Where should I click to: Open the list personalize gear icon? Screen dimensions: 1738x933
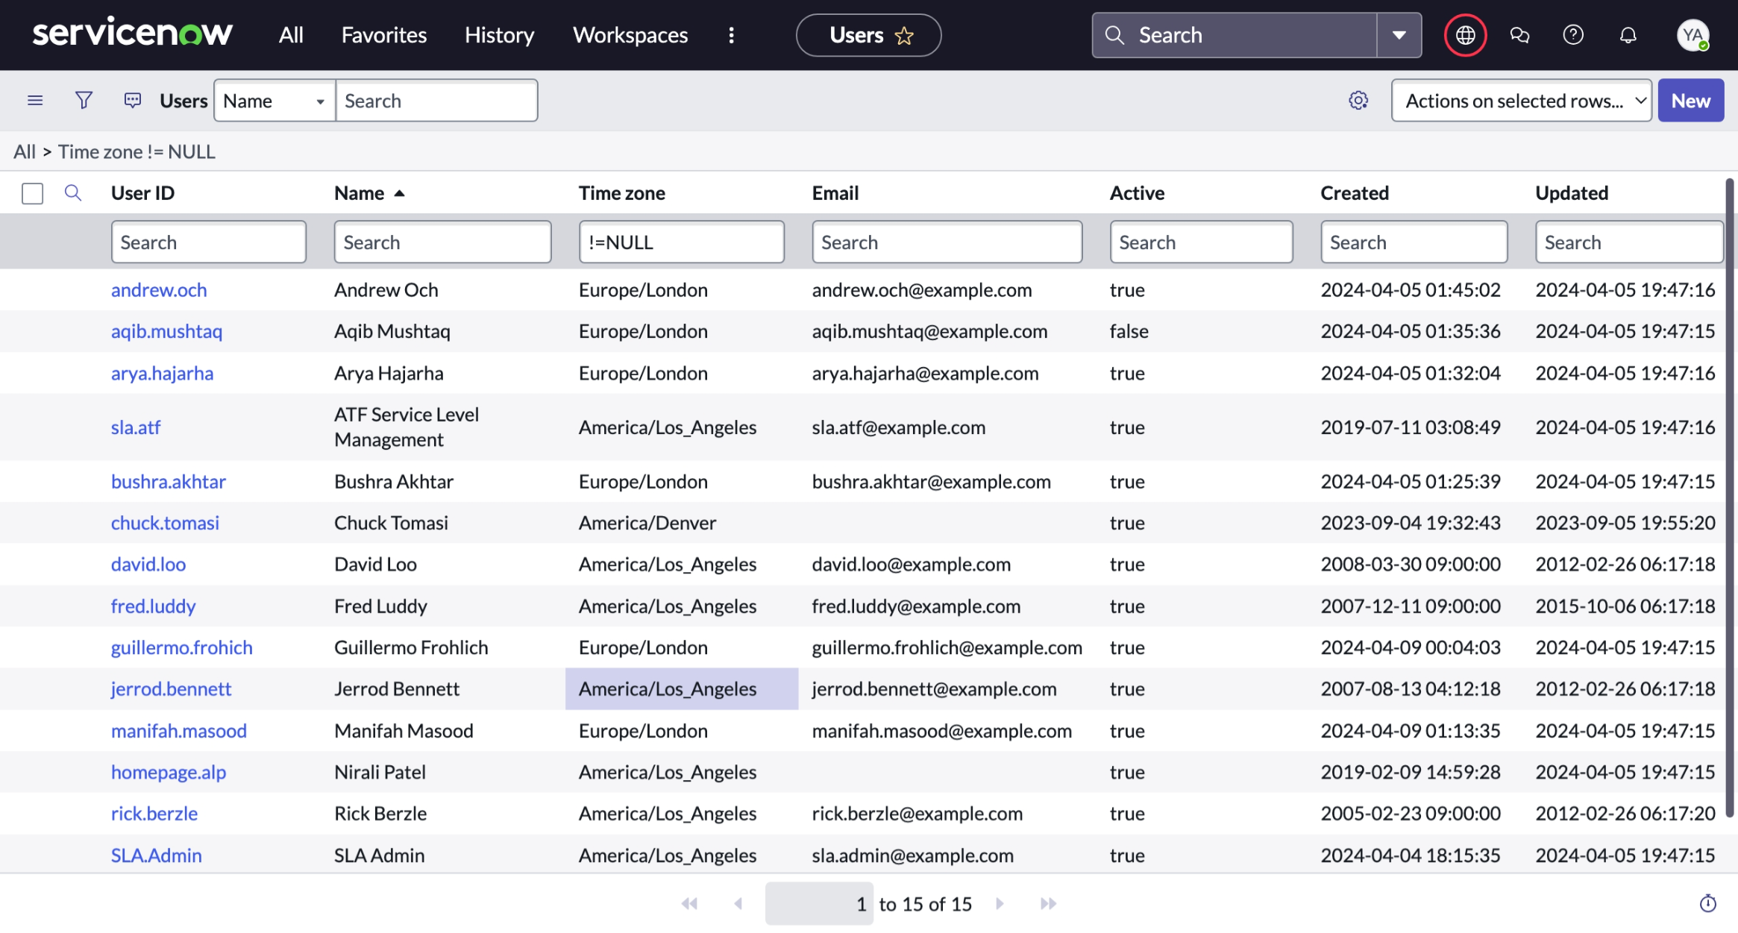coord(1358,100)
